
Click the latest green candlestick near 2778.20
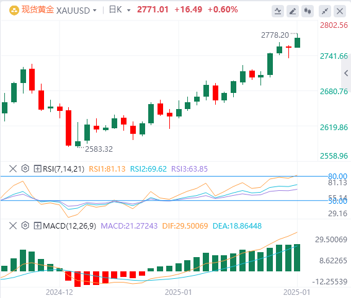coord(297,43)
